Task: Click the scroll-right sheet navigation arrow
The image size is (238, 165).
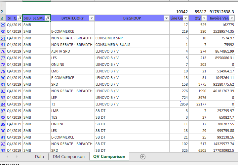Action: tap(17, 156)
